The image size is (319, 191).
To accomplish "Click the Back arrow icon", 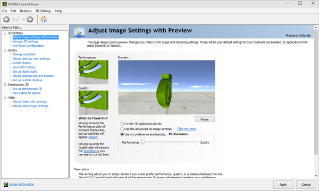I will tap(6, 19).
